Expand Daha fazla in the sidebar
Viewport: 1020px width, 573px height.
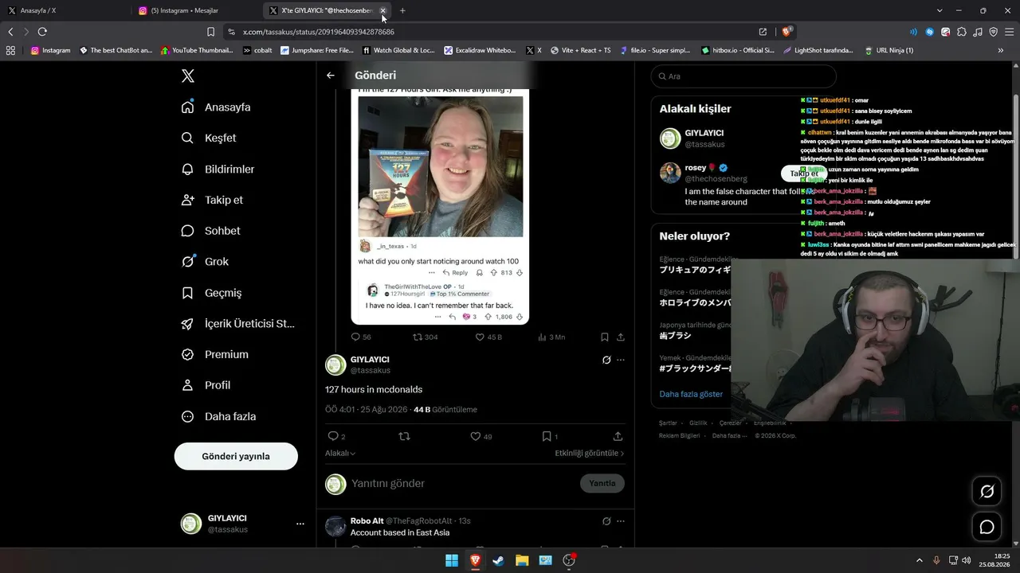218,416
